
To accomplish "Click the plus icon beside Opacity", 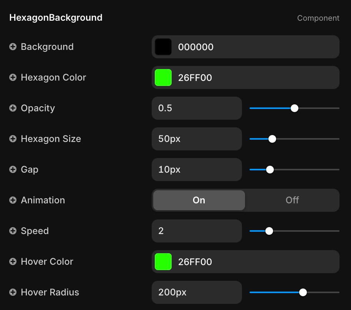I will tap(13, 108).
